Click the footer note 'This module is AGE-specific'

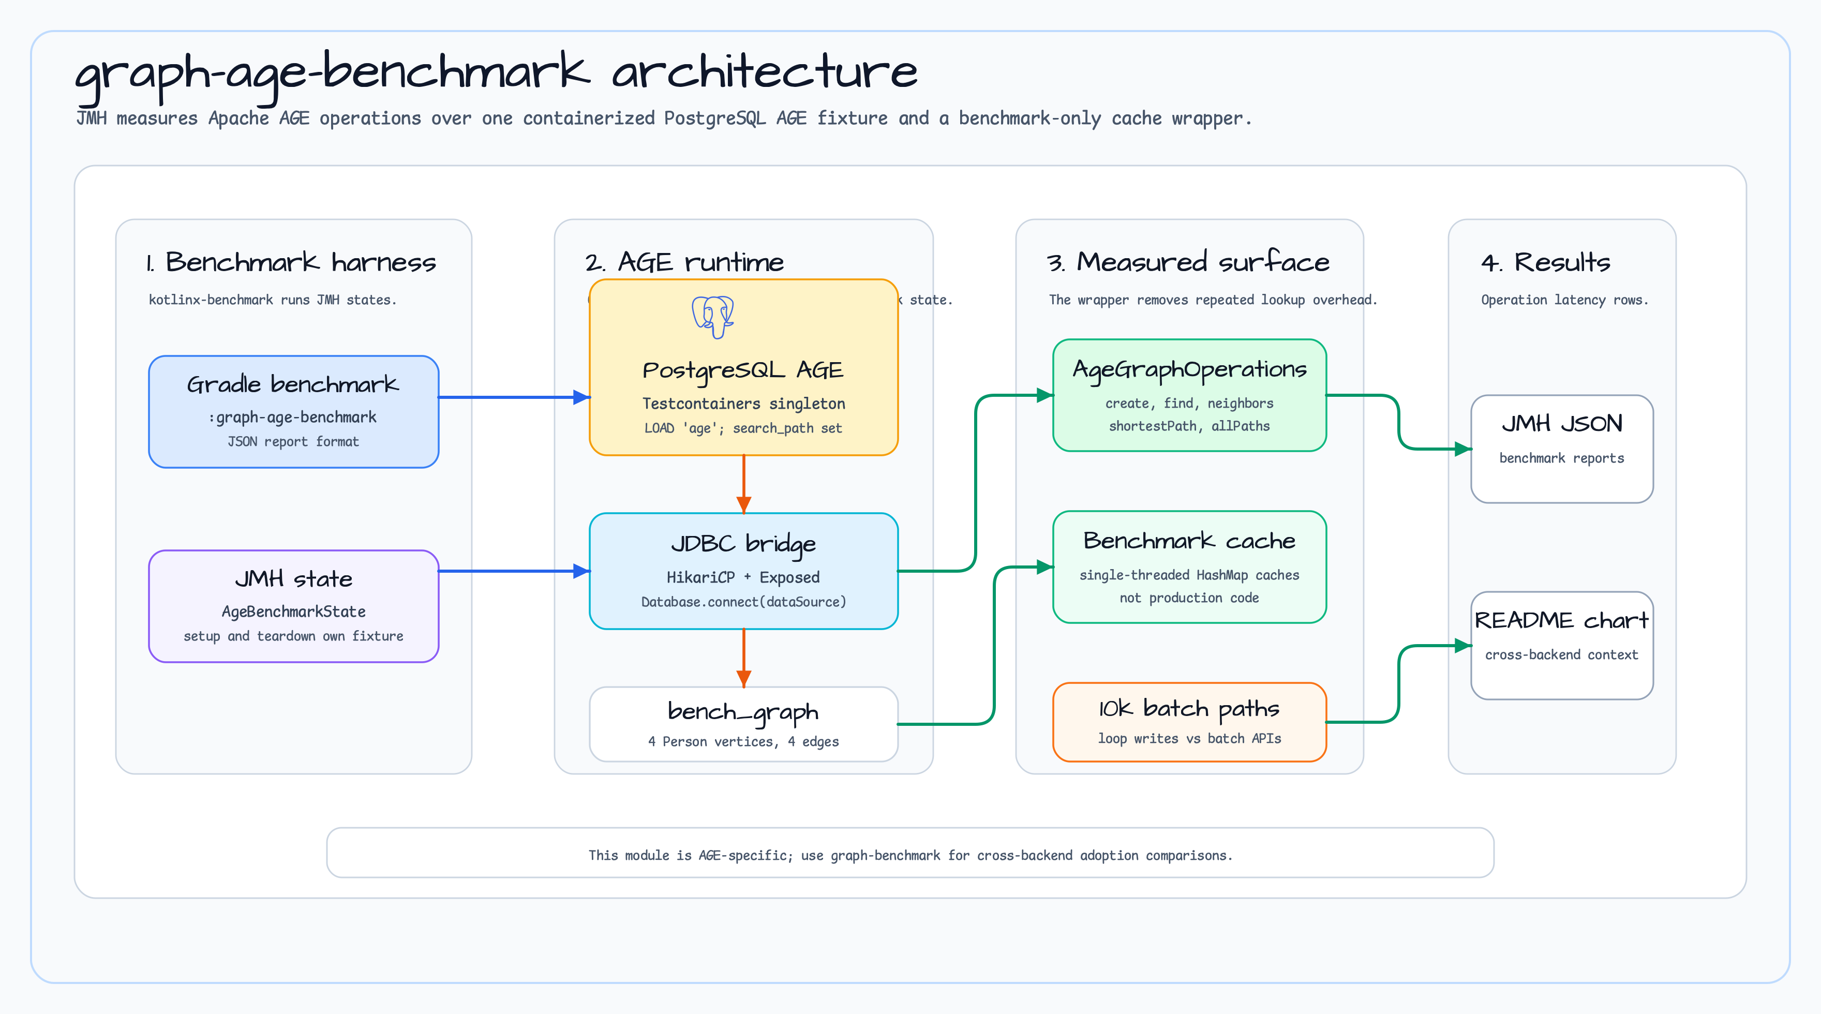coord(910,856)
